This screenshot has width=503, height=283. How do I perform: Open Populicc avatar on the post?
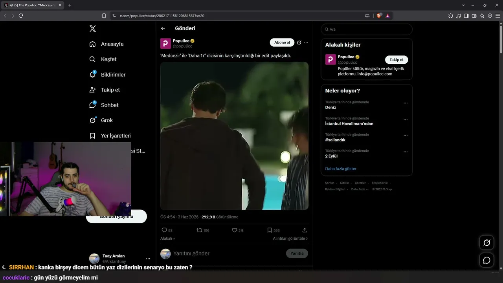click(x=165, y=43)
